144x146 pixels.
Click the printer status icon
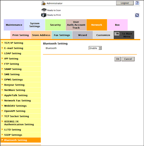tap(44, 15)
